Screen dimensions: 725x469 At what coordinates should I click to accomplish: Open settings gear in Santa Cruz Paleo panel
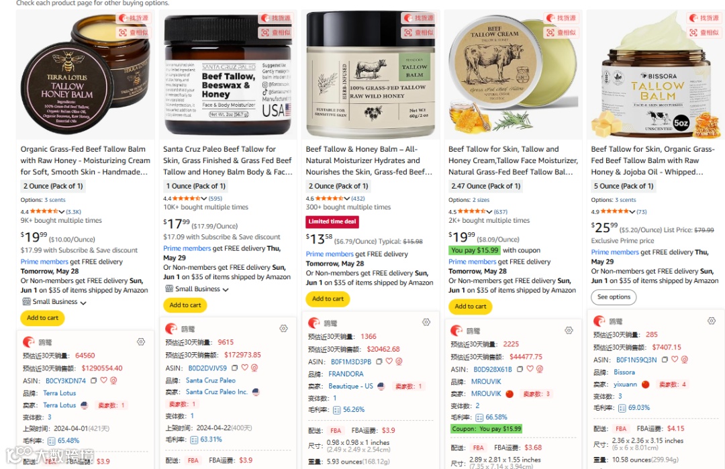[283, 329]
